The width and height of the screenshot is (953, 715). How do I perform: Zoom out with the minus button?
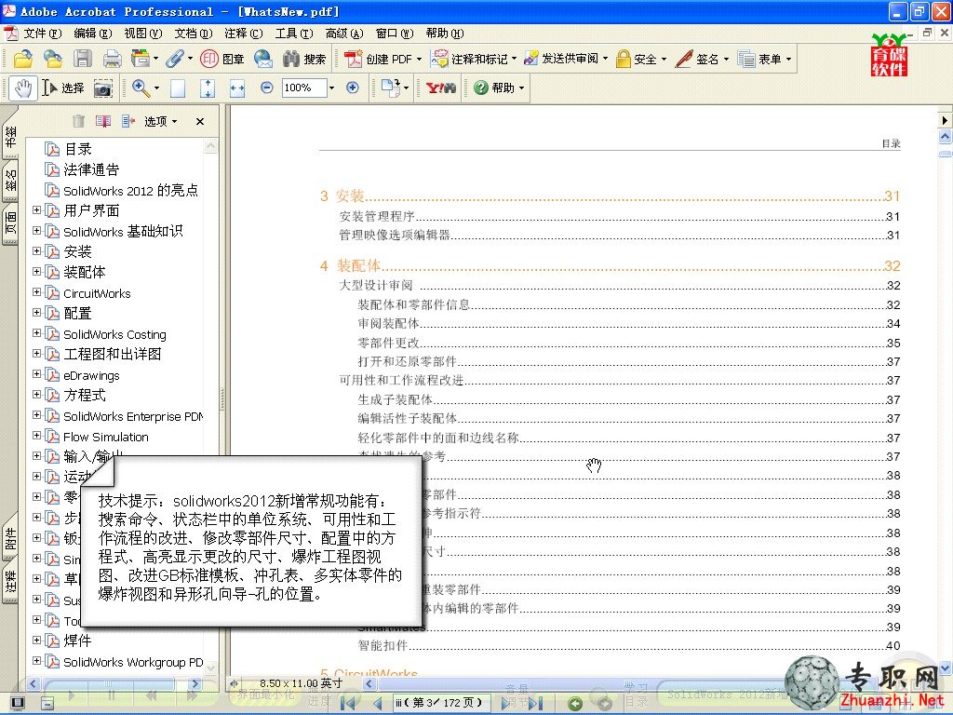[266, 88]
